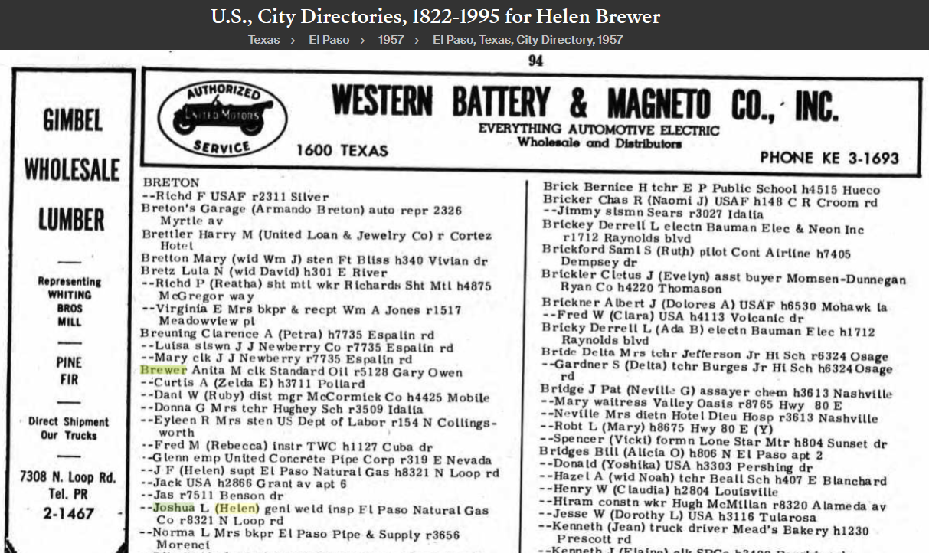Click the Phone KE 3-1693 text

pos(829,158)
